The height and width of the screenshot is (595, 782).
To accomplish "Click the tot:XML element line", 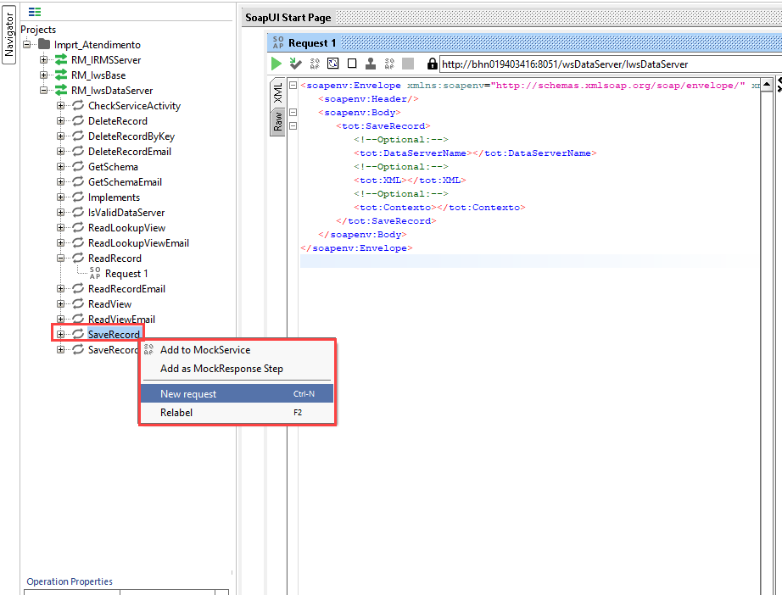I will (410, 180).
